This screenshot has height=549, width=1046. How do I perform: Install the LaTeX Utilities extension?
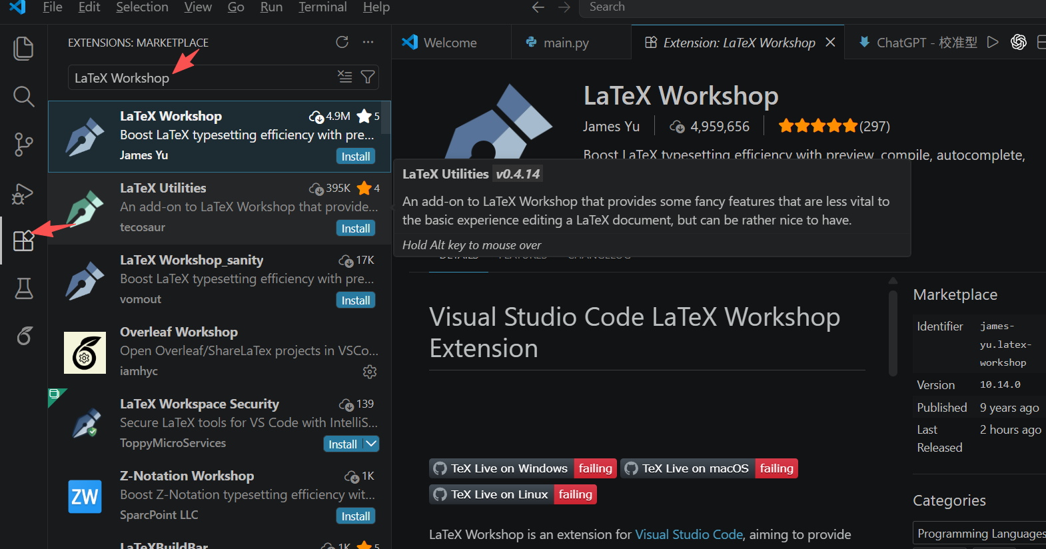(x=356, y=229)
